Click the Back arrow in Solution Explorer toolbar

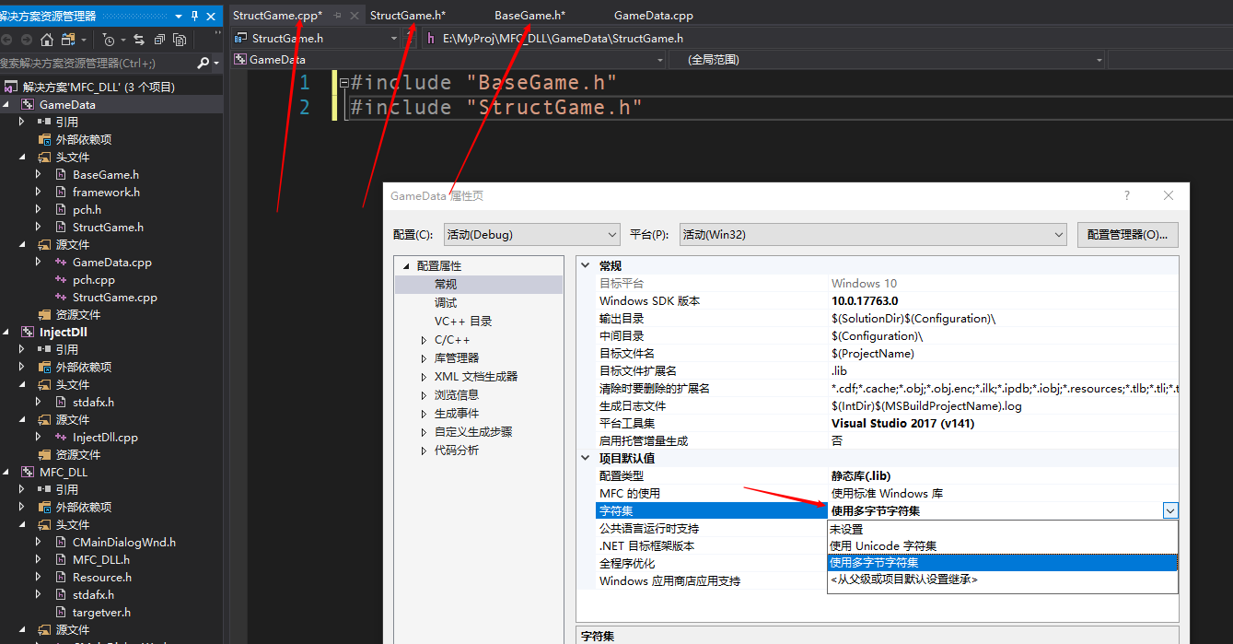(x=7, y=40)
